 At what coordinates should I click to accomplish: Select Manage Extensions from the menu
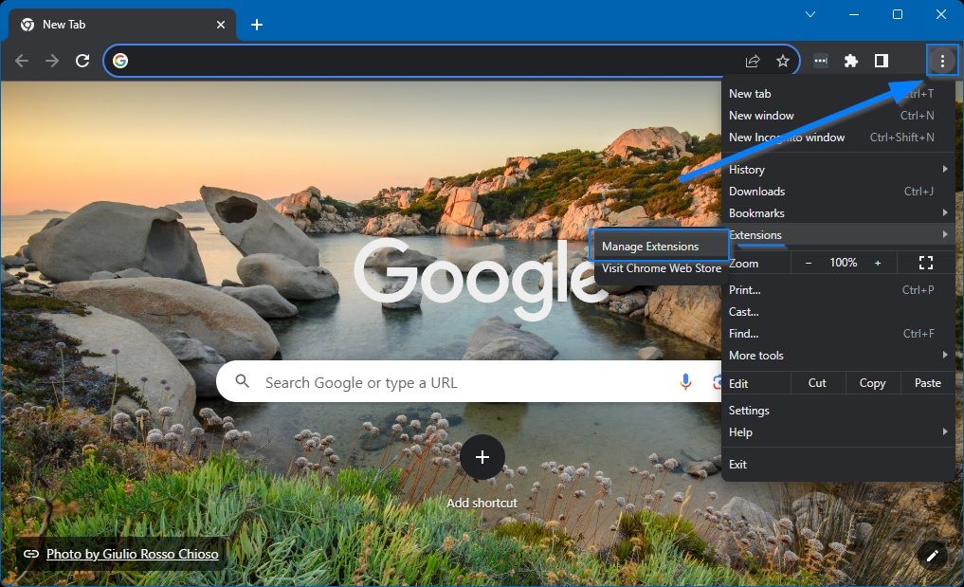pos(651,246)
